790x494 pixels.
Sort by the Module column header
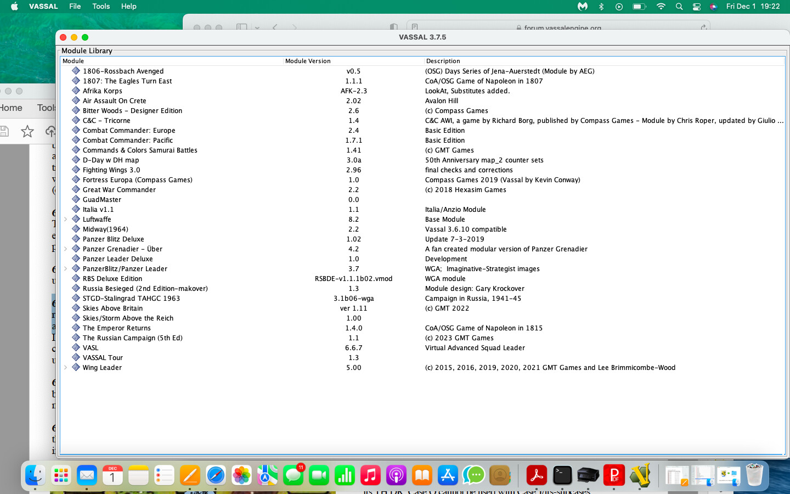[172, 61]
